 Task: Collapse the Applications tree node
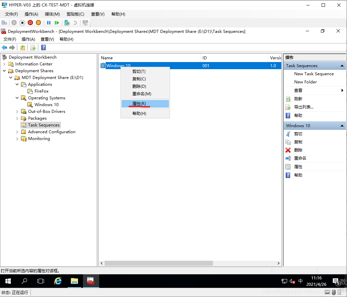(x=17, y=84)
